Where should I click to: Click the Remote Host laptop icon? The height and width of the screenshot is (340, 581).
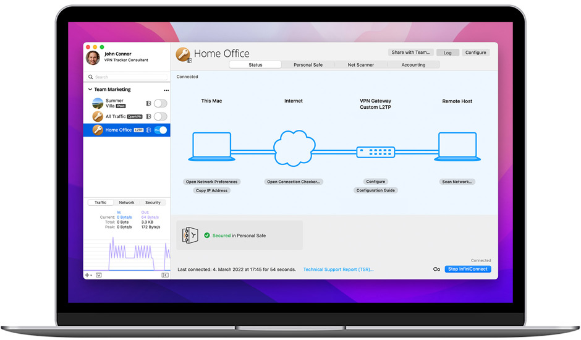tap(457, 147)
